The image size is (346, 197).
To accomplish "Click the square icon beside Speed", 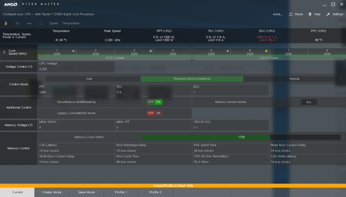I will [41, 23].
